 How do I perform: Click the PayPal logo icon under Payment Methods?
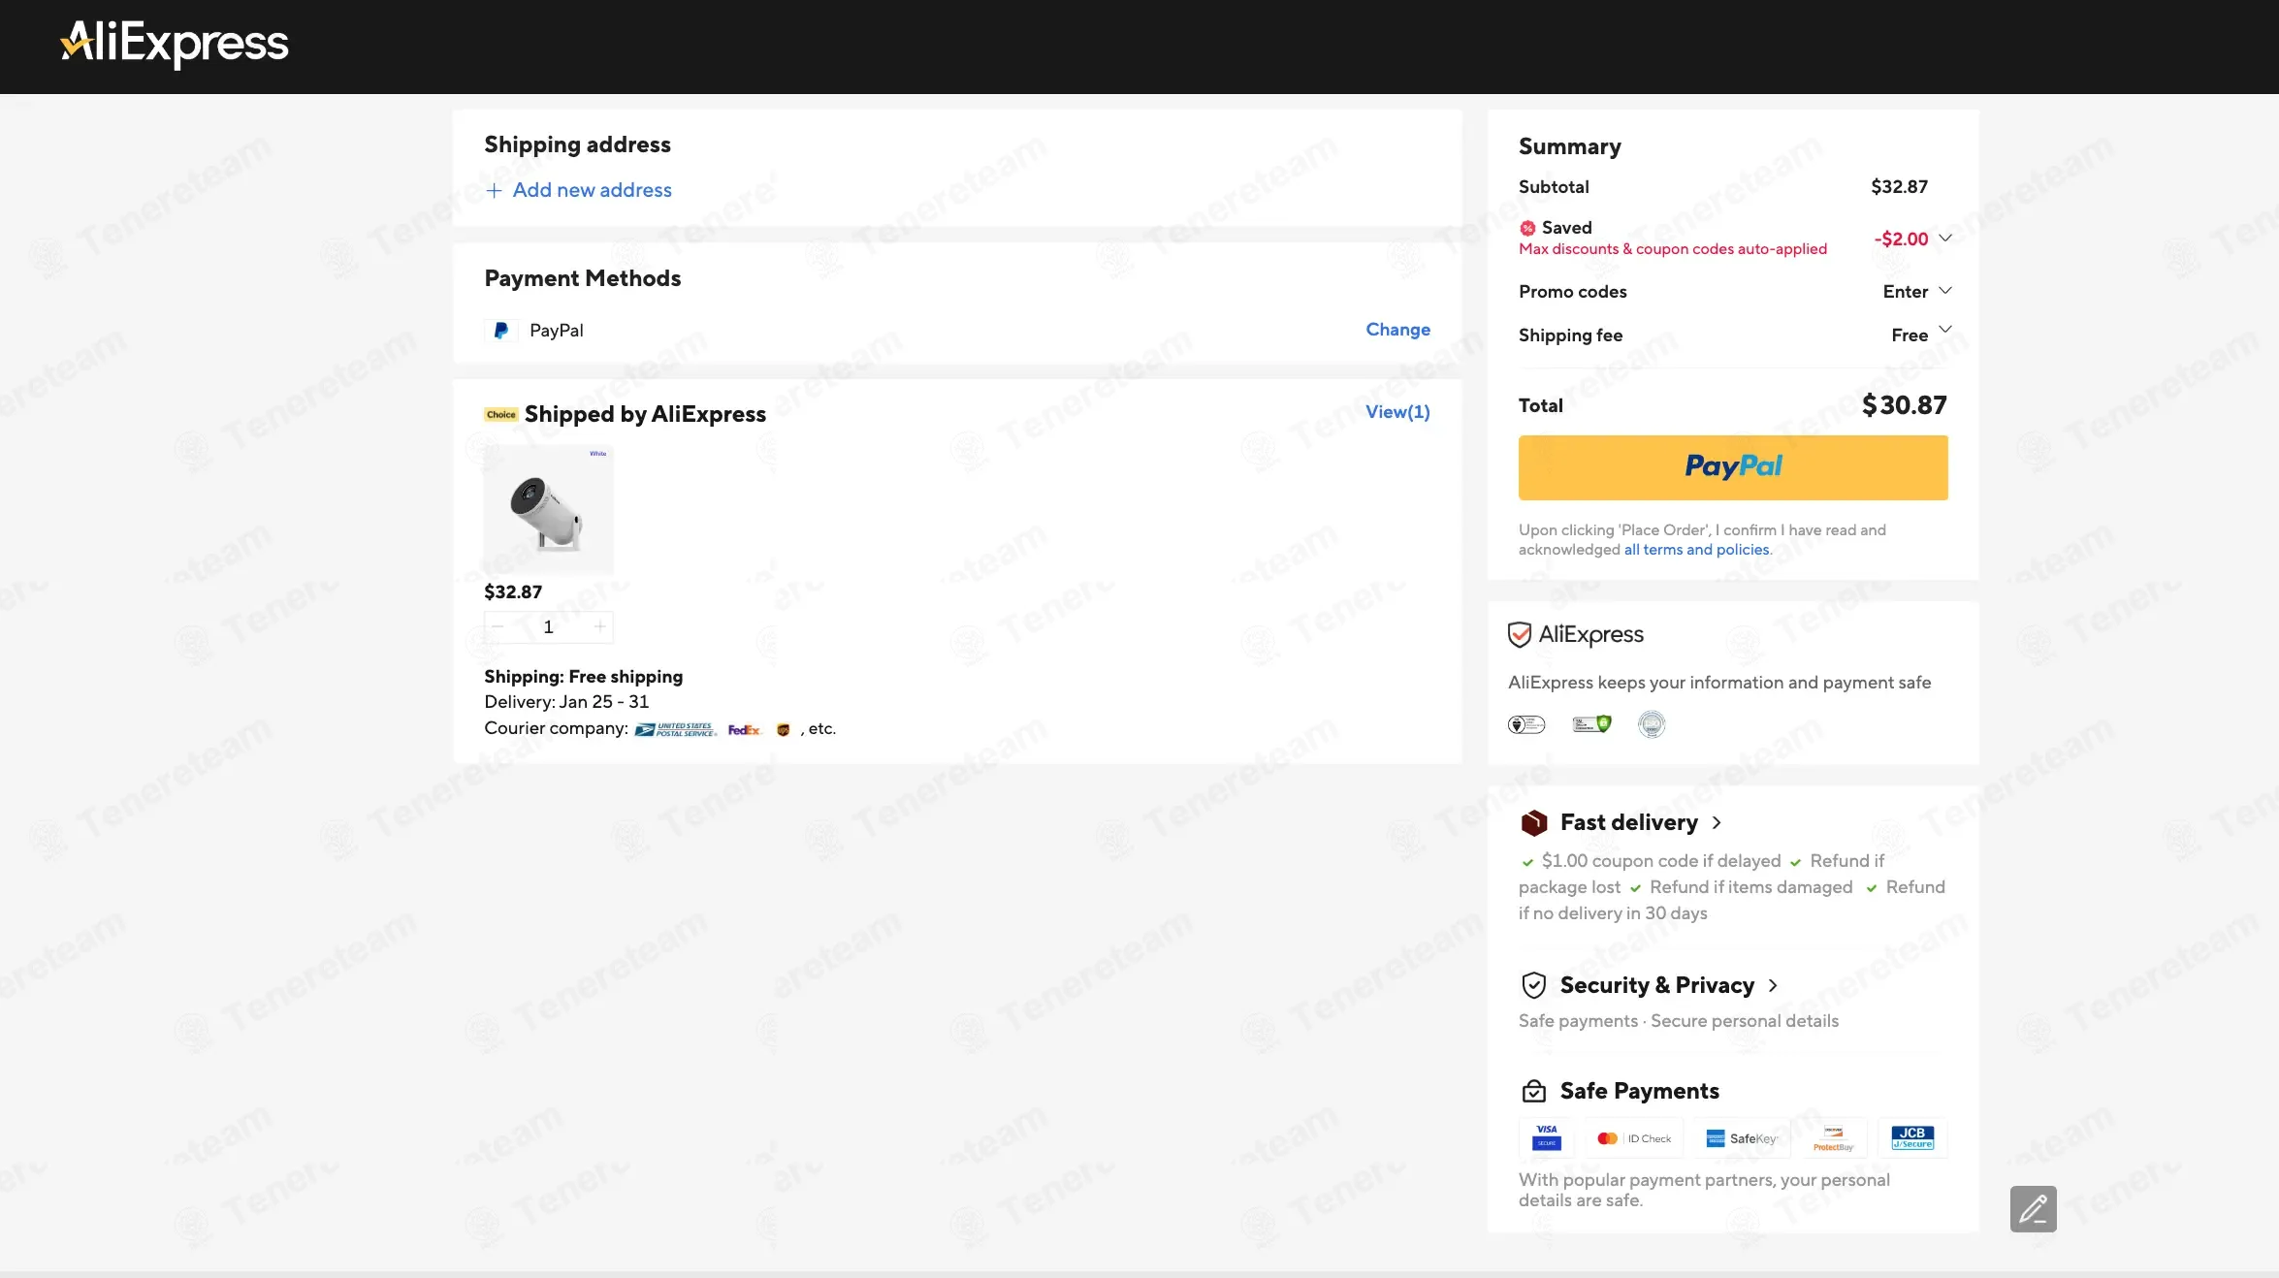coord(500,331)
